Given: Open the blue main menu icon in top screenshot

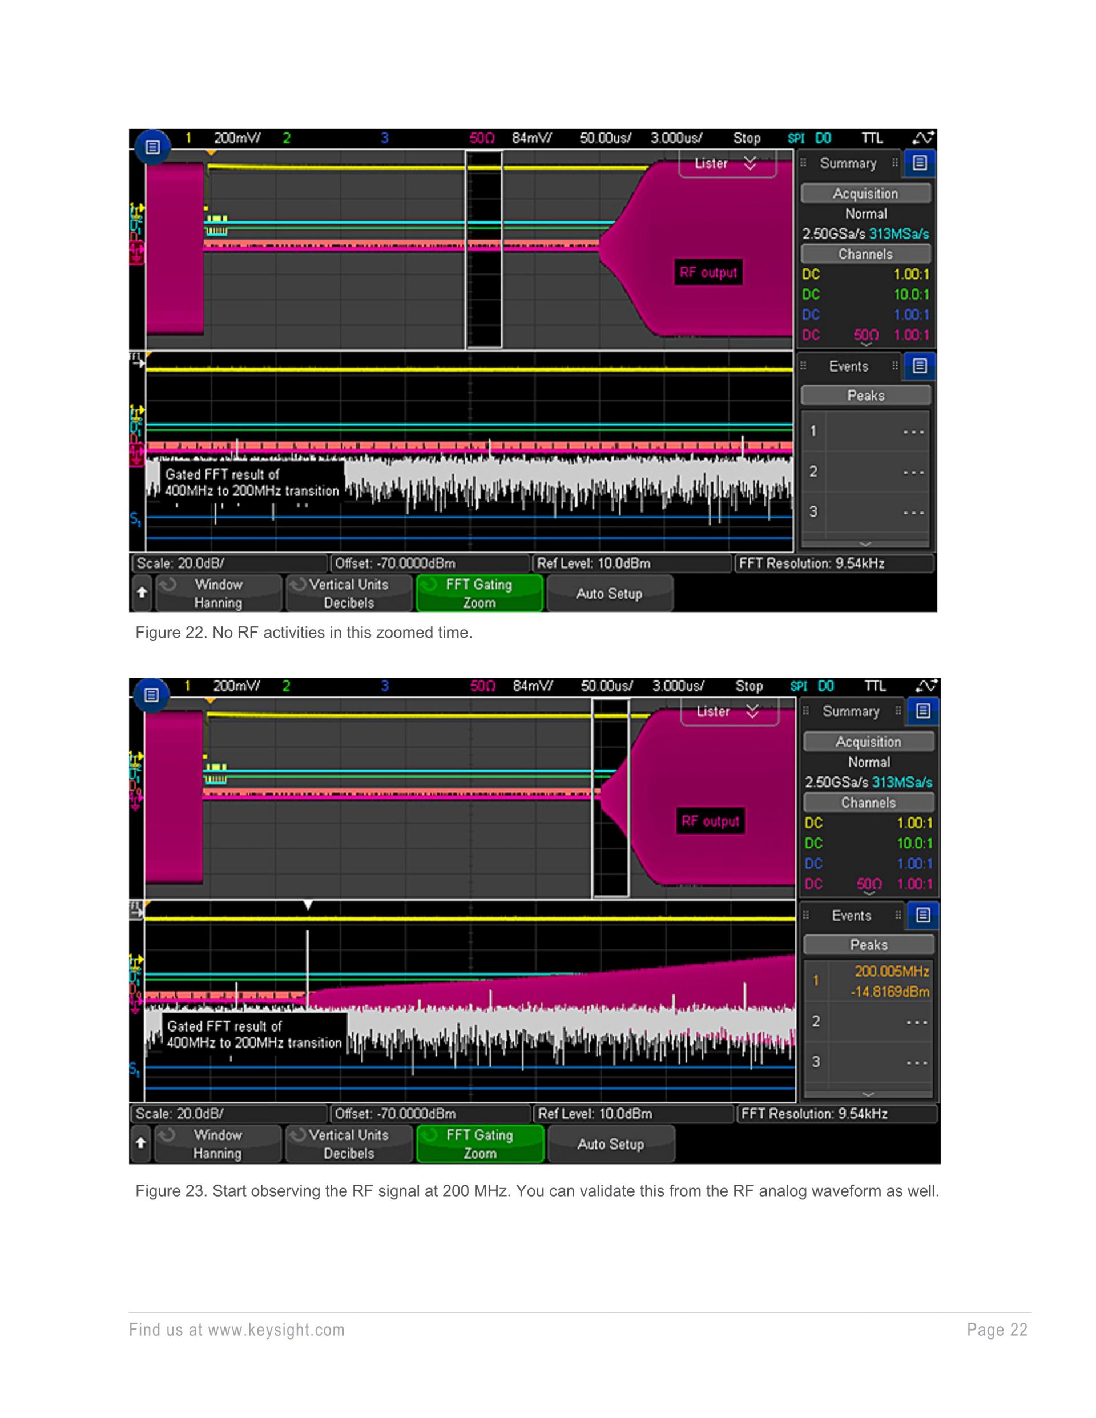Looking at the screenshot, I should 152,147.
